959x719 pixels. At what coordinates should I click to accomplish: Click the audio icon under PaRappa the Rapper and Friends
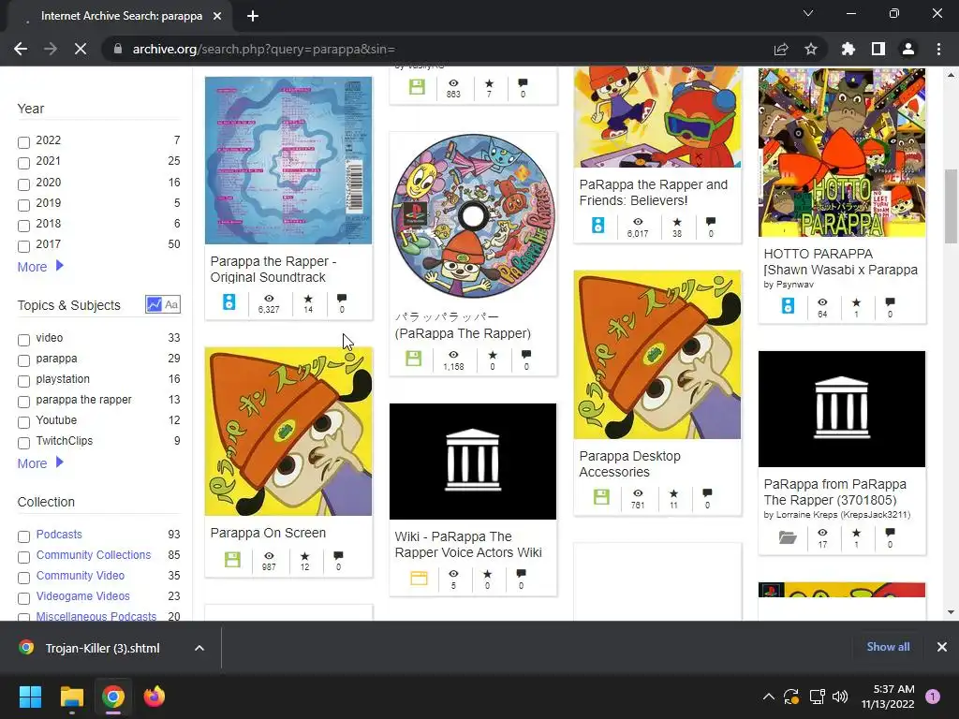click(x=598, y=225)
